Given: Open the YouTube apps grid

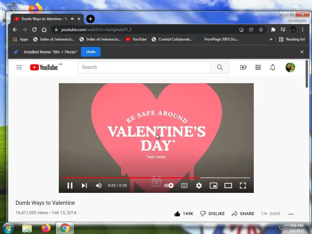Looking at the screenshot, I should click(x=258, y=67).
